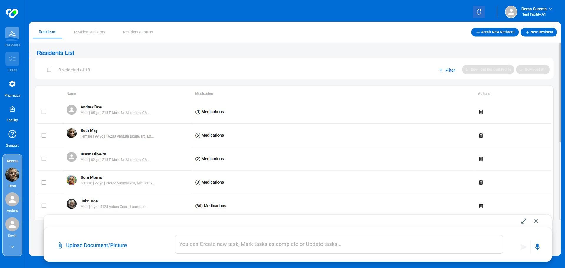
Task: Open recent resident Kevin avatar
Action: (x=12, y=225)
